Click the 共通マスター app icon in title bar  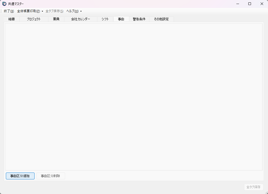[x=4, y=4]
